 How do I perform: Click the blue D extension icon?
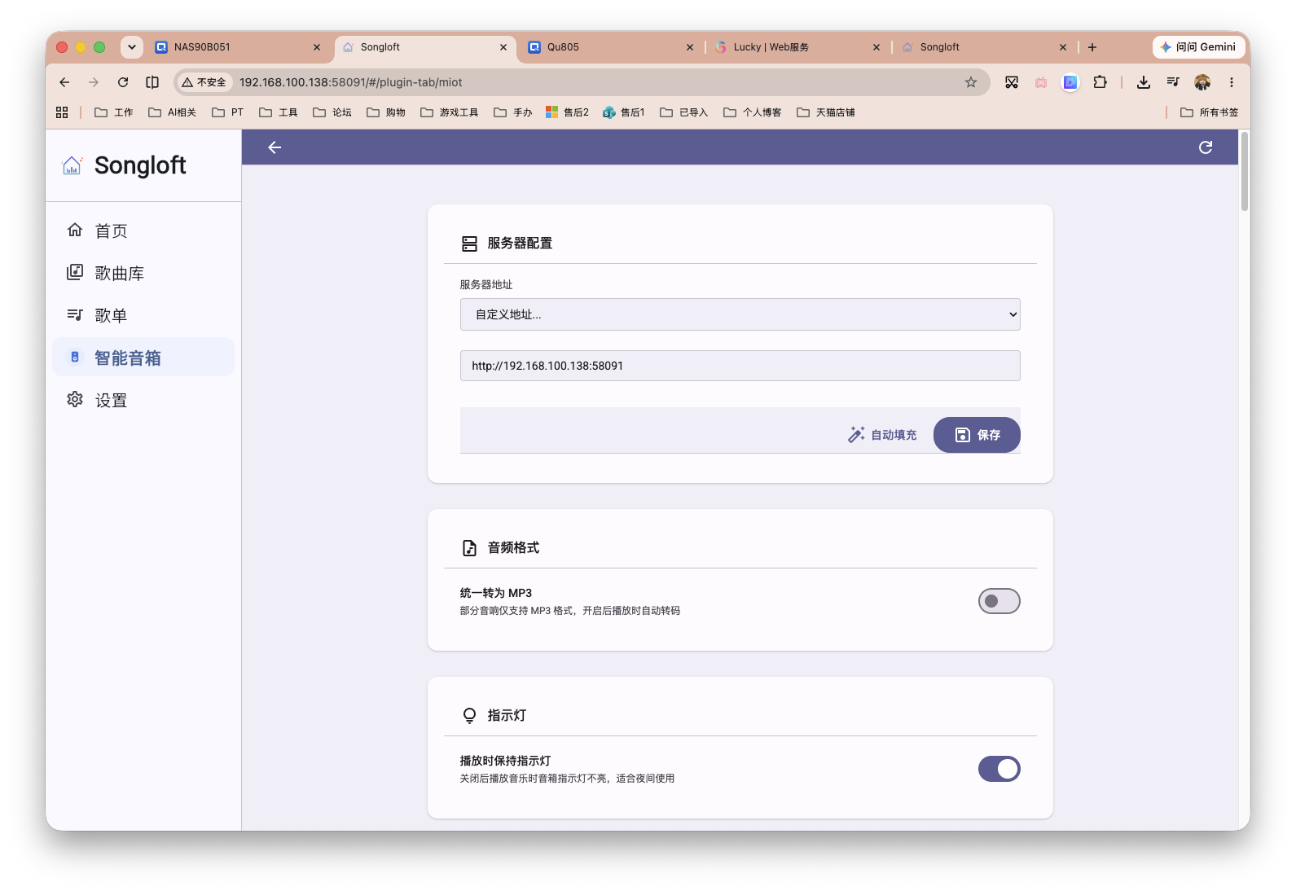[1070, 82]
